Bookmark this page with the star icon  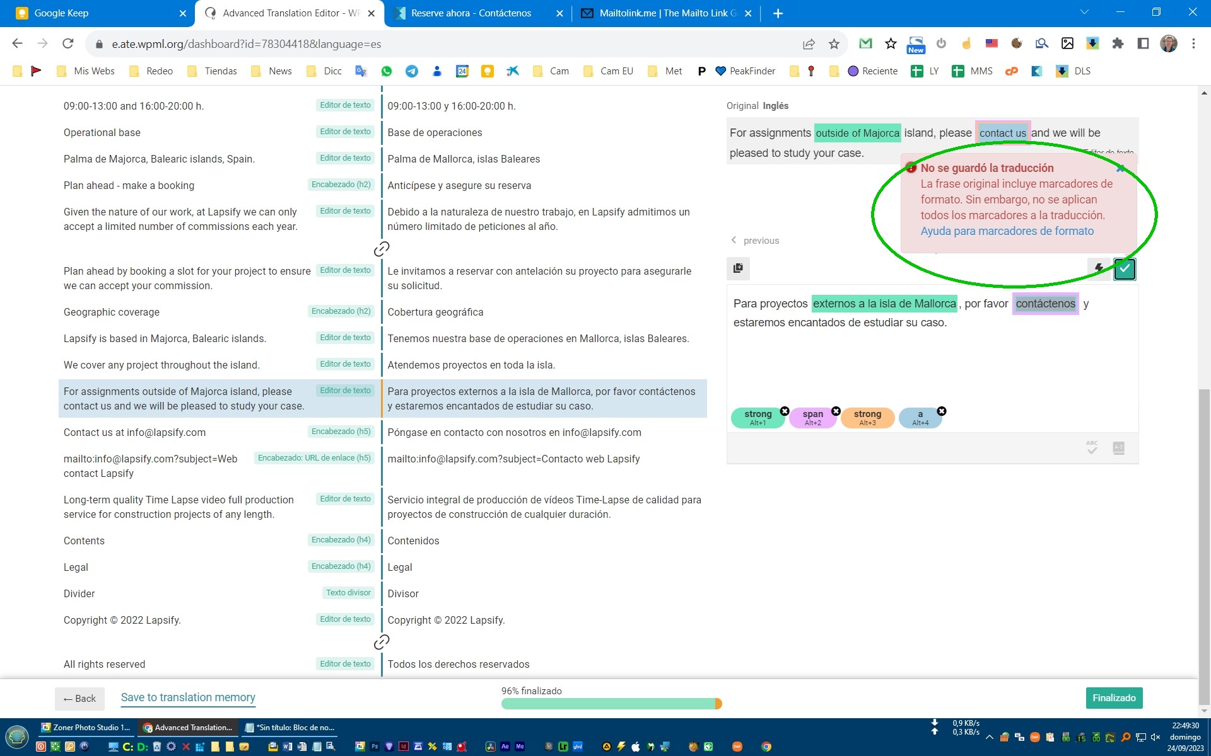click(x=834, y=43)
